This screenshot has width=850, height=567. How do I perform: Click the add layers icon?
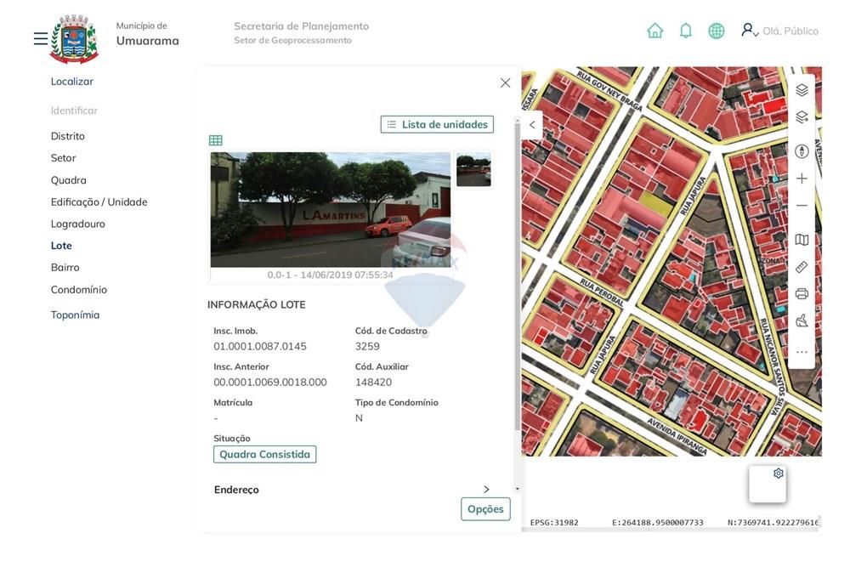801,116
